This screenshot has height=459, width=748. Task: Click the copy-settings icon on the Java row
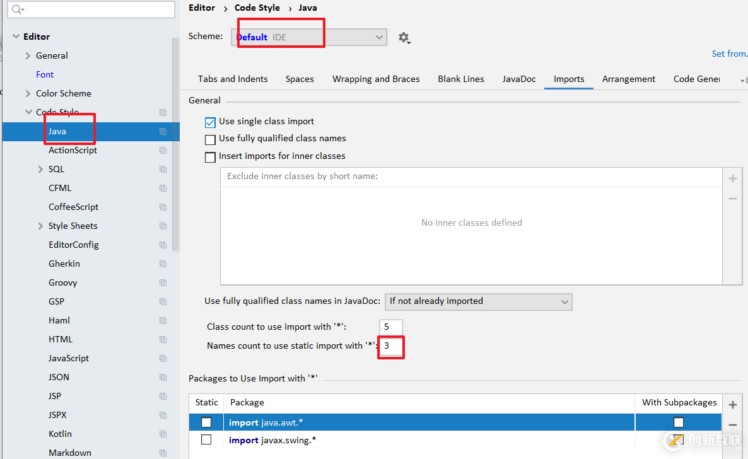click(x=163, y=131)
